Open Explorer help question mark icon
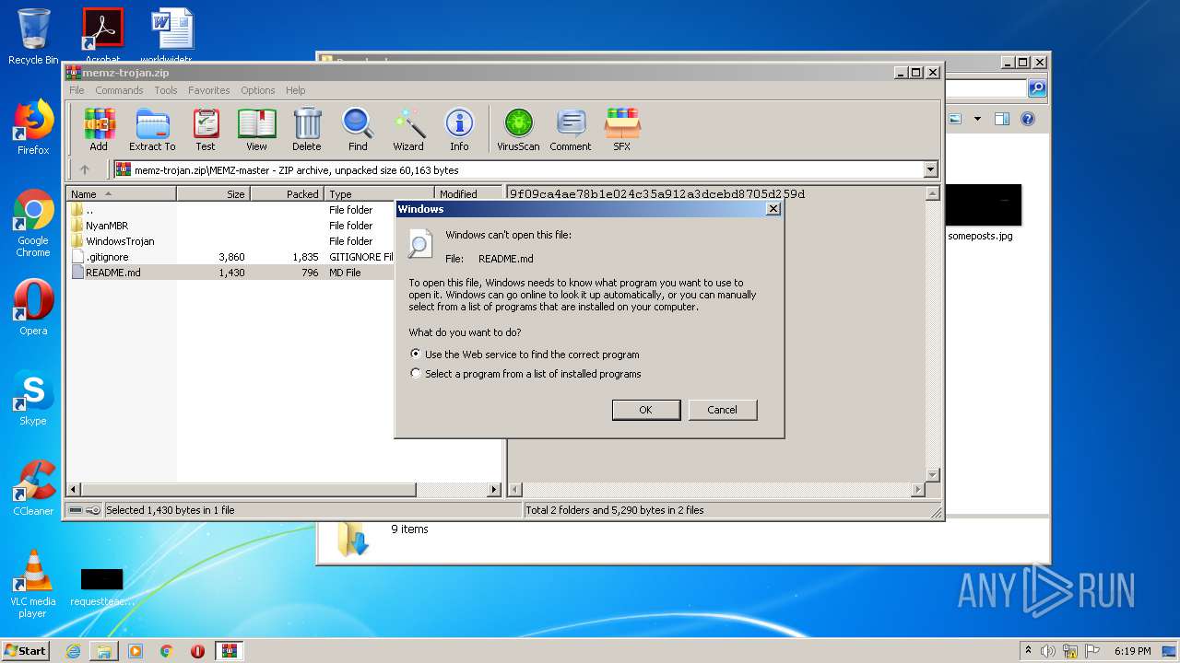The height and width of the screenshot is (663, 1180). click(x=1028, y=119)
